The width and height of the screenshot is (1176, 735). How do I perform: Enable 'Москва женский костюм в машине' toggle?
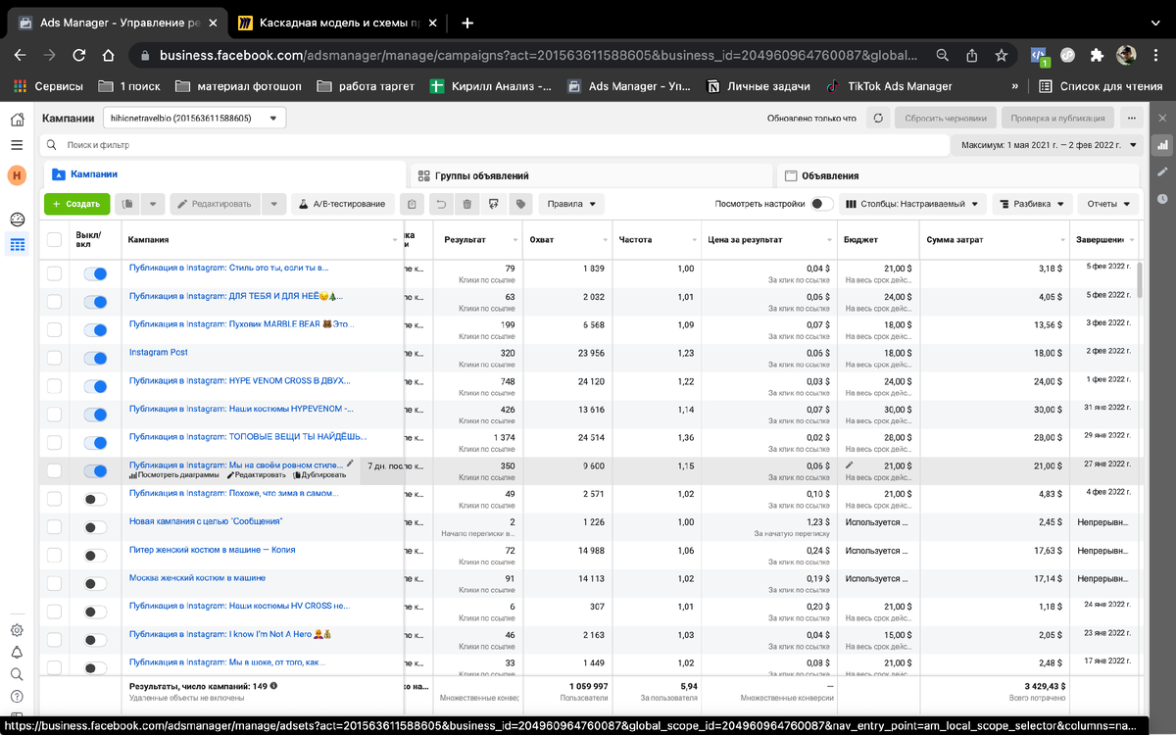[95, 584]
